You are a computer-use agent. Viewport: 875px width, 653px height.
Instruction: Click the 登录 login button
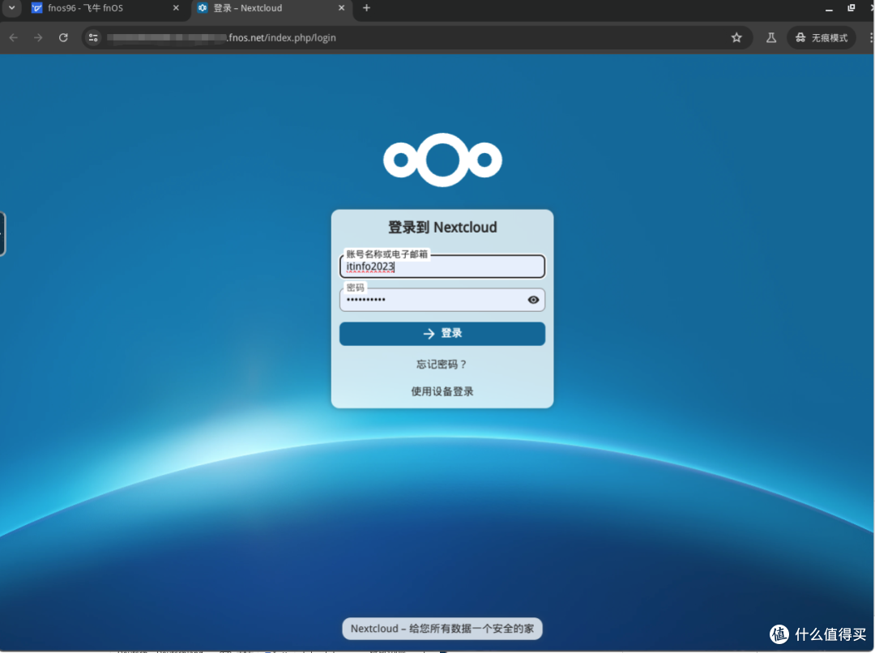click(x=442, y=333)
